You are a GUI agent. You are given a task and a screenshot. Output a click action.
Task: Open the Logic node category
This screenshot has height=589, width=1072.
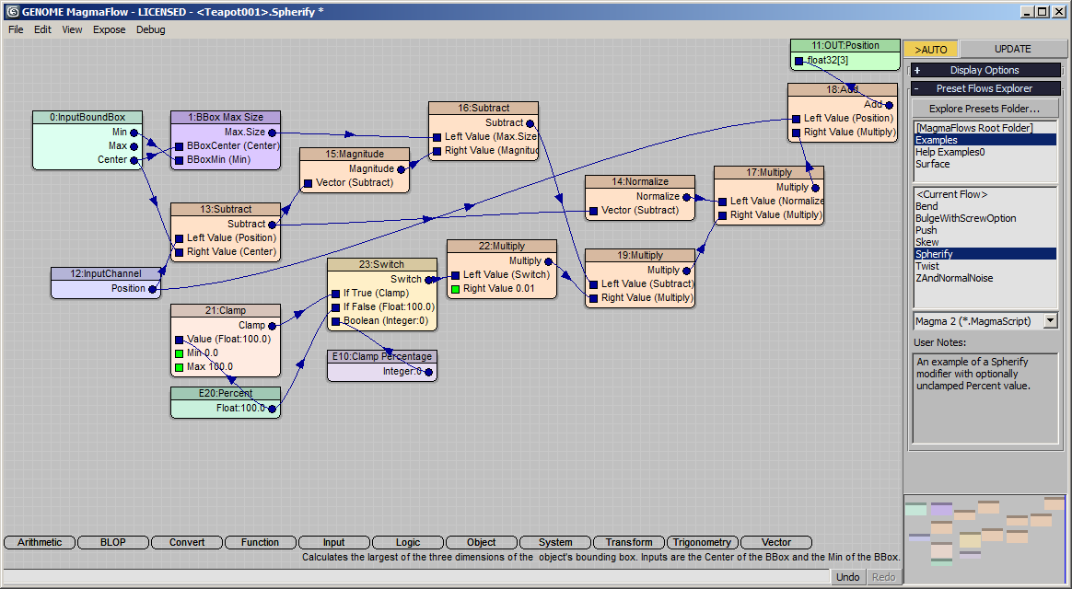point(407,543)
